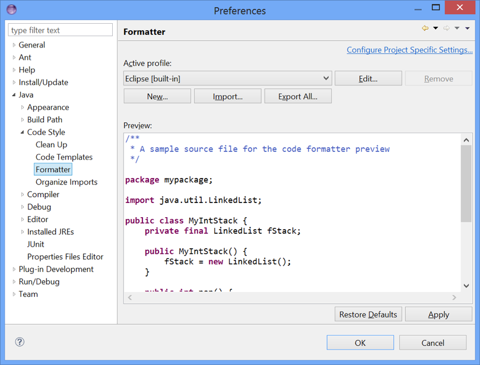Screen dimensions: 480x365
Task: Click "public class MyIntStack {" preview line
Action: point(186,221)
